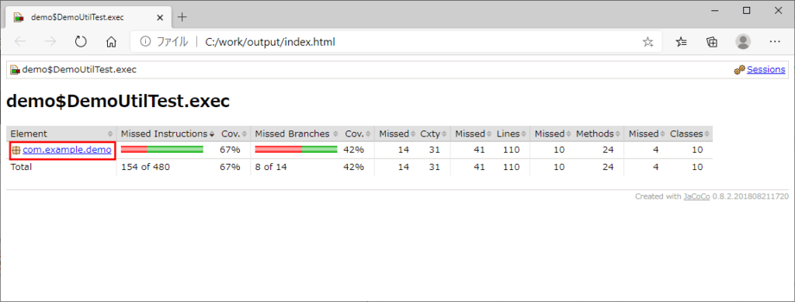Open the Sessions link
Screen dimensions: 795x302
[766, 69]
